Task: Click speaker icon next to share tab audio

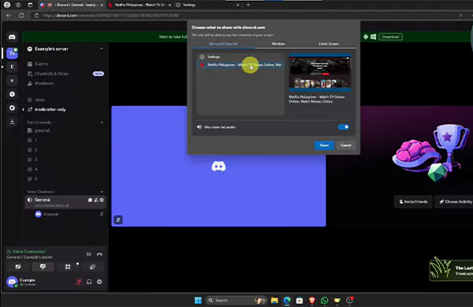Action: click(x=199, y=127)
